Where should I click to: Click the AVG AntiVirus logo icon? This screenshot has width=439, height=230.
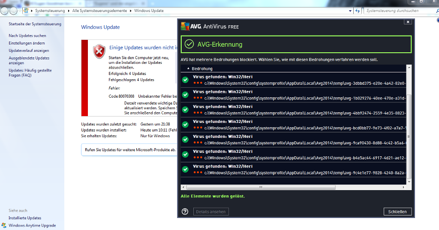pos(185,26)
